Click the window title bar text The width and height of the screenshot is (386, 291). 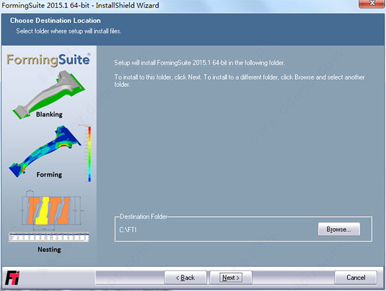tap(80, 5)
